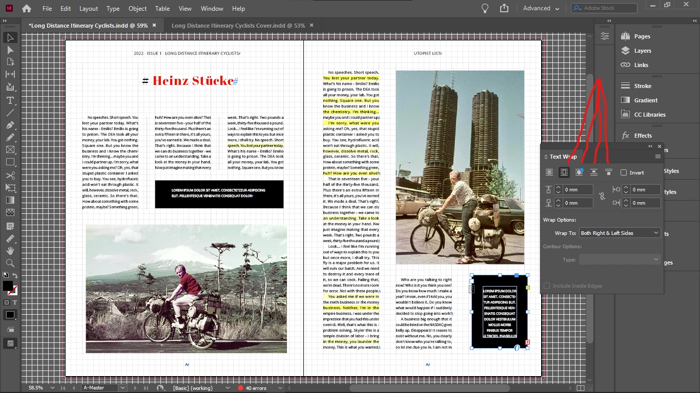Click the lightbulb learn icon
This screenshot has height=393, width=700.
tap(485, 8)
